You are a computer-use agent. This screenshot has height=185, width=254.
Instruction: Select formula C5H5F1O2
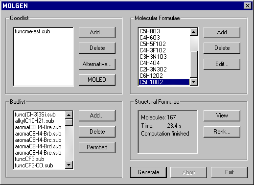pyautogui.click(x=164, y=44)
